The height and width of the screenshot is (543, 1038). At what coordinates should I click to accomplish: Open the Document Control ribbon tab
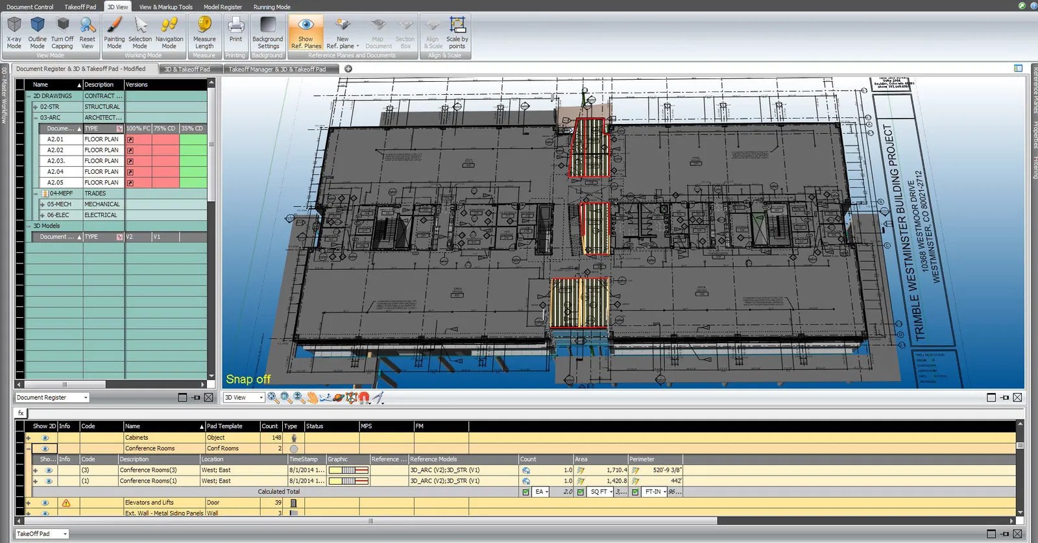click(30, 6)
